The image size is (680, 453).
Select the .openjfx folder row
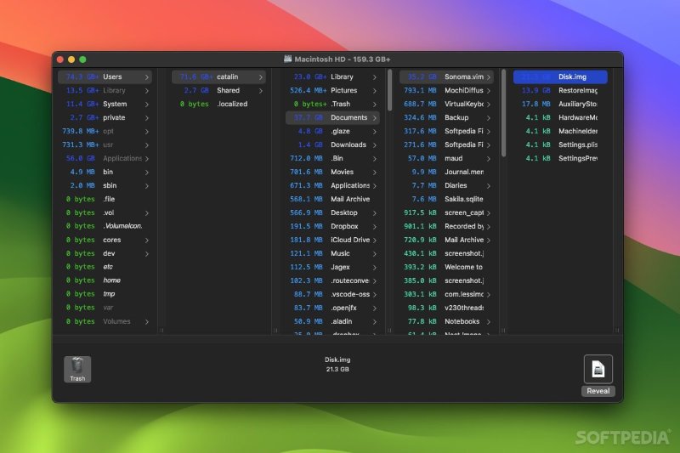tap(332, 308)
